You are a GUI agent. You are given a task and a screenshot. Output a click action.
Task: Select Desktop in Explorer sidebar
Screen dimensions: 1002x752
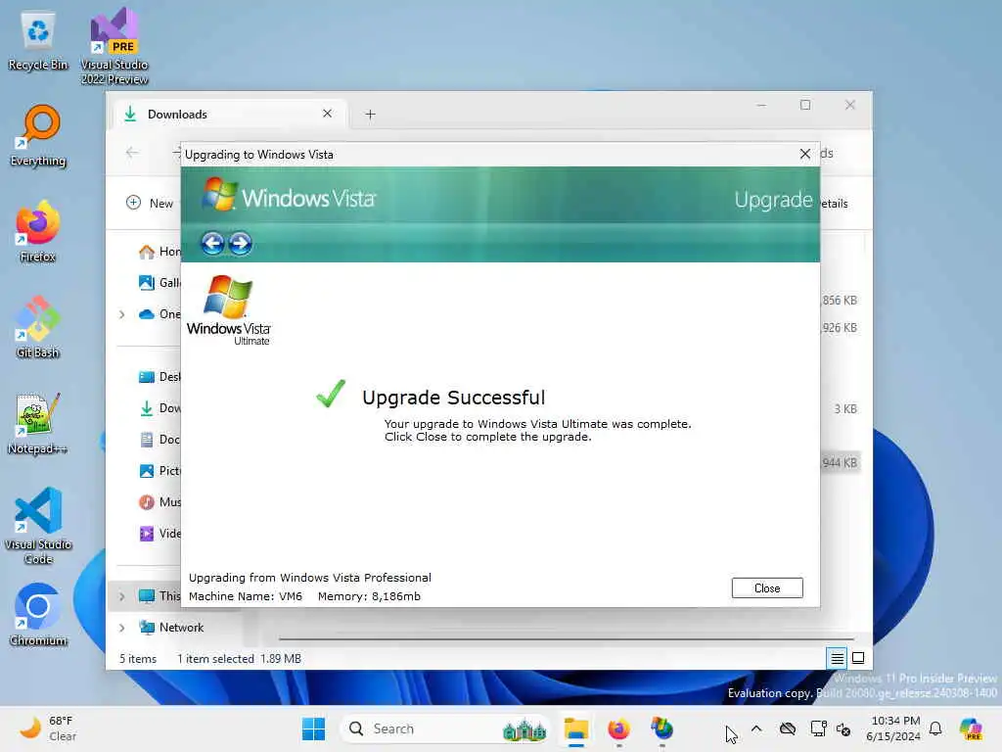tap(159, 377)
